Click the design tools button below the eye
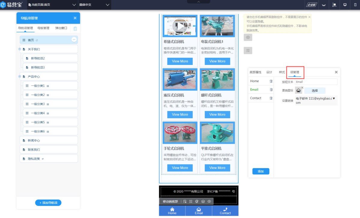 click(x=248, y=51)
